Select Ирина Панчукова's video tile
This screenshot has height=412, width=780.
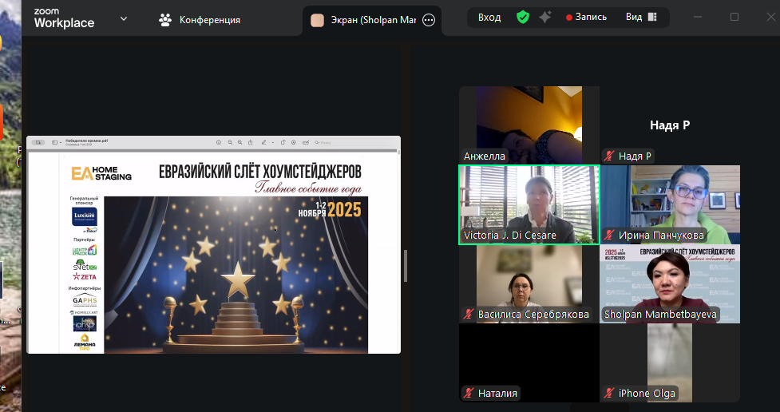point(670,204)
